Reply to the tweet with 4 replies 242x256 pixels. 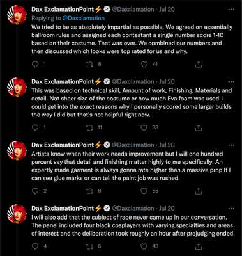click(x=35, y=246)
